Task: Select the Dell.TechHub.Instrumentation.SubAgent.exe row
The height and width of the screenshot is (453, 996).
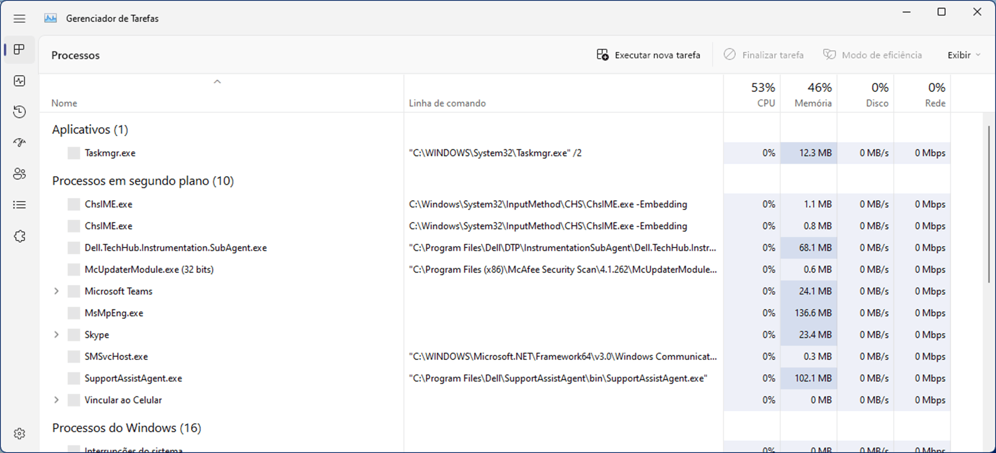Action: (x=495, y=248)
